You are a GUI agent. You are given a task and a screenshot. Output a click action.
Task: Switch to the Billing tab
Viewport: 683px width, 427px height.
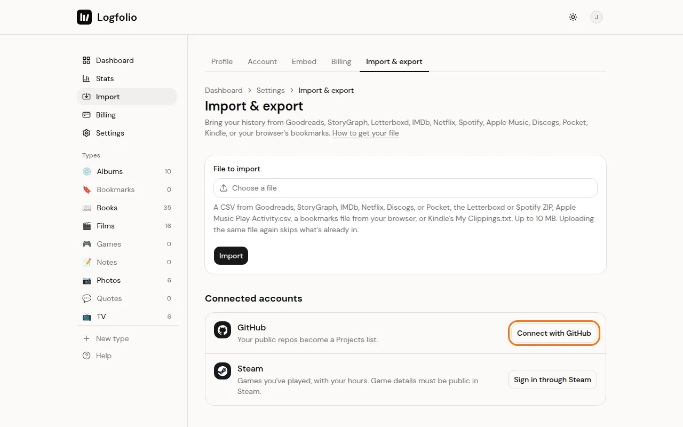(341, 61)
